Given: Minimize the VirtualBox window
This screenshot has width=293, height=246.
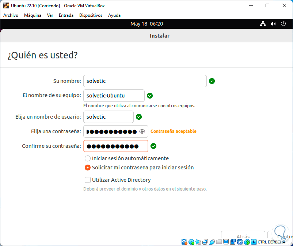Looking at the screenshot, I should (251, 5).
